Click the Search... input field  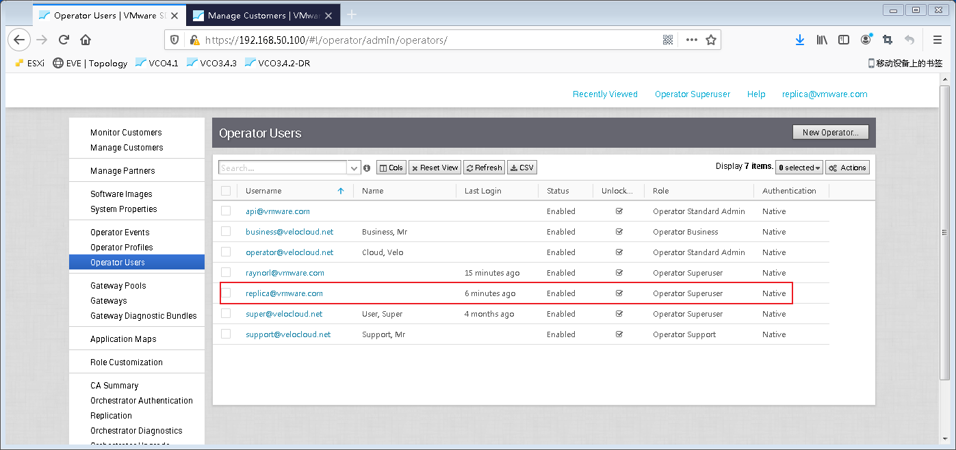pos(283,168)
